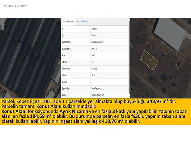The width and height of the screenshot is (191, 143).
Task: Select the Zemin Tip value Ana Taşınmaz
Action: (97, 88)
